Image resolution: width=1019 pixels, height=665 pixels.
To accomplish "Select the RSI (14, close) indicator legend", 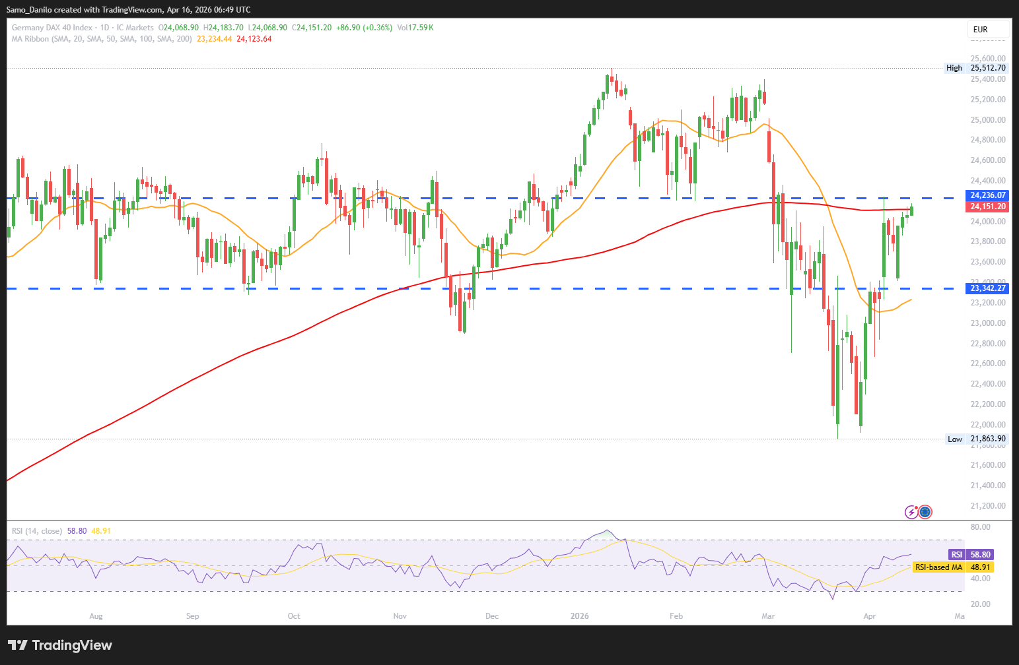I will point(37,531).
